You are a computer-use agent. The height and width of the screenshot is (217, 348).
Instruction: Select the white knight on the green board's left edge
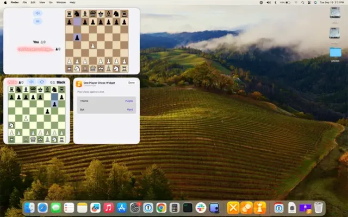(11, 125)
